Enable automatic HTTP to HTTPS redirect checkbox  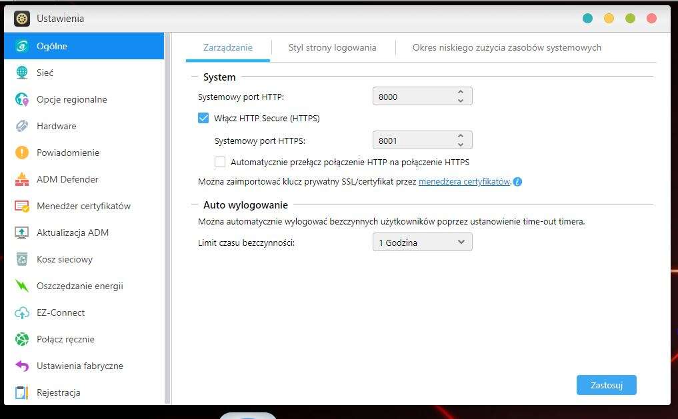pyautogui.click(x=220, y=162)
